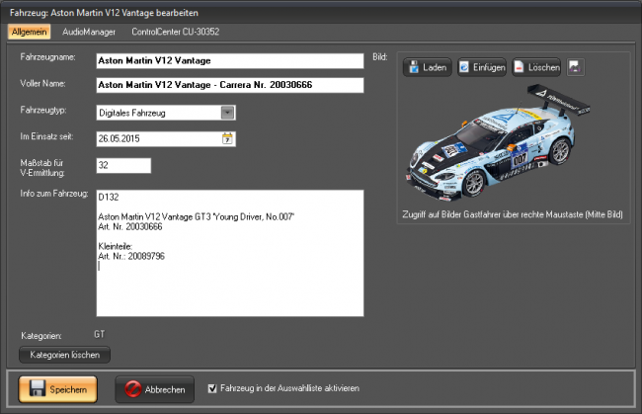
Task: Open the ControlCenter CU-30352 tab
Action: [x=175, y=32]
